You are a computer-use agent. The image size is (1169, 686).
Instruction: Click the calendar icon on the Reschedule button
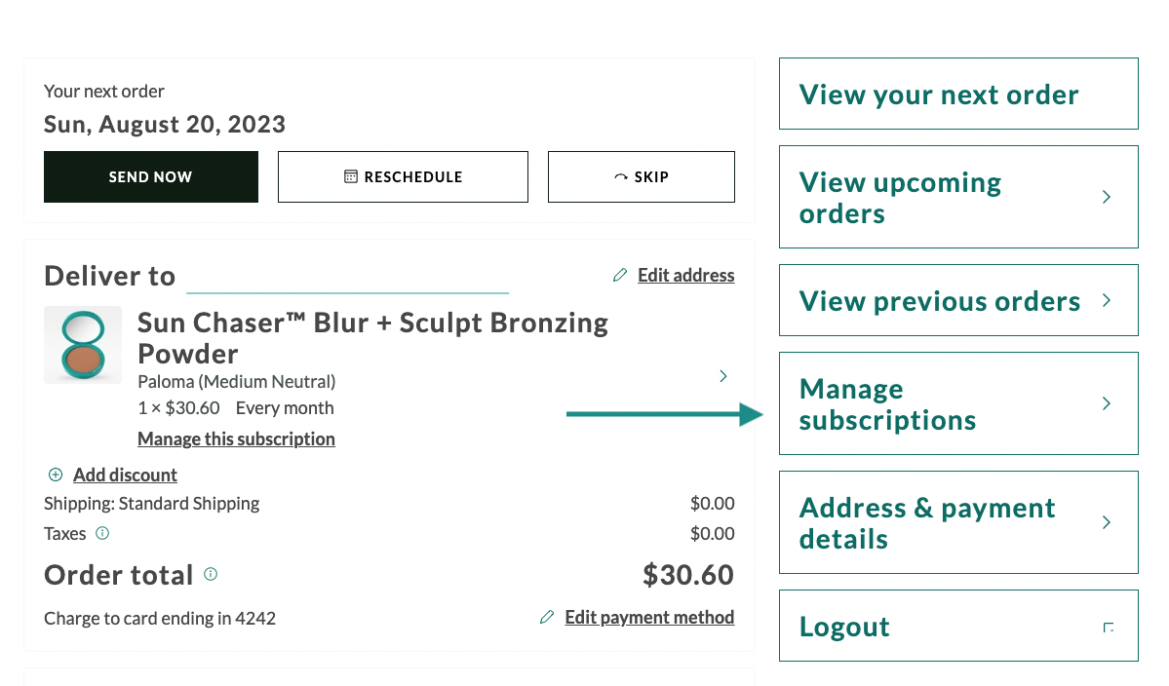(352, 176)
